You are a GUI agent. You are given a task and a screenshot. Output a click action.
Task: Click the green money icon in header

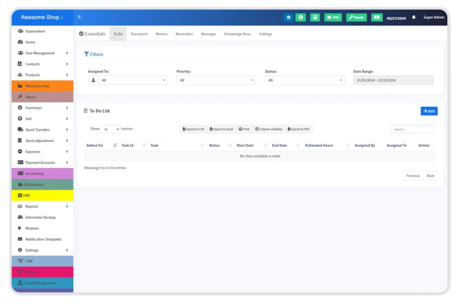tap(377, 17)
